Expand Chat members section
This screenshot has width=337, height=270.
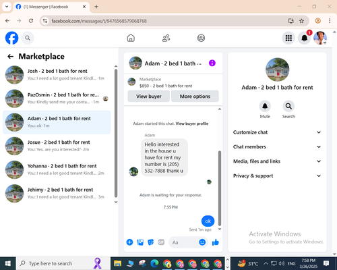[277, 146]
